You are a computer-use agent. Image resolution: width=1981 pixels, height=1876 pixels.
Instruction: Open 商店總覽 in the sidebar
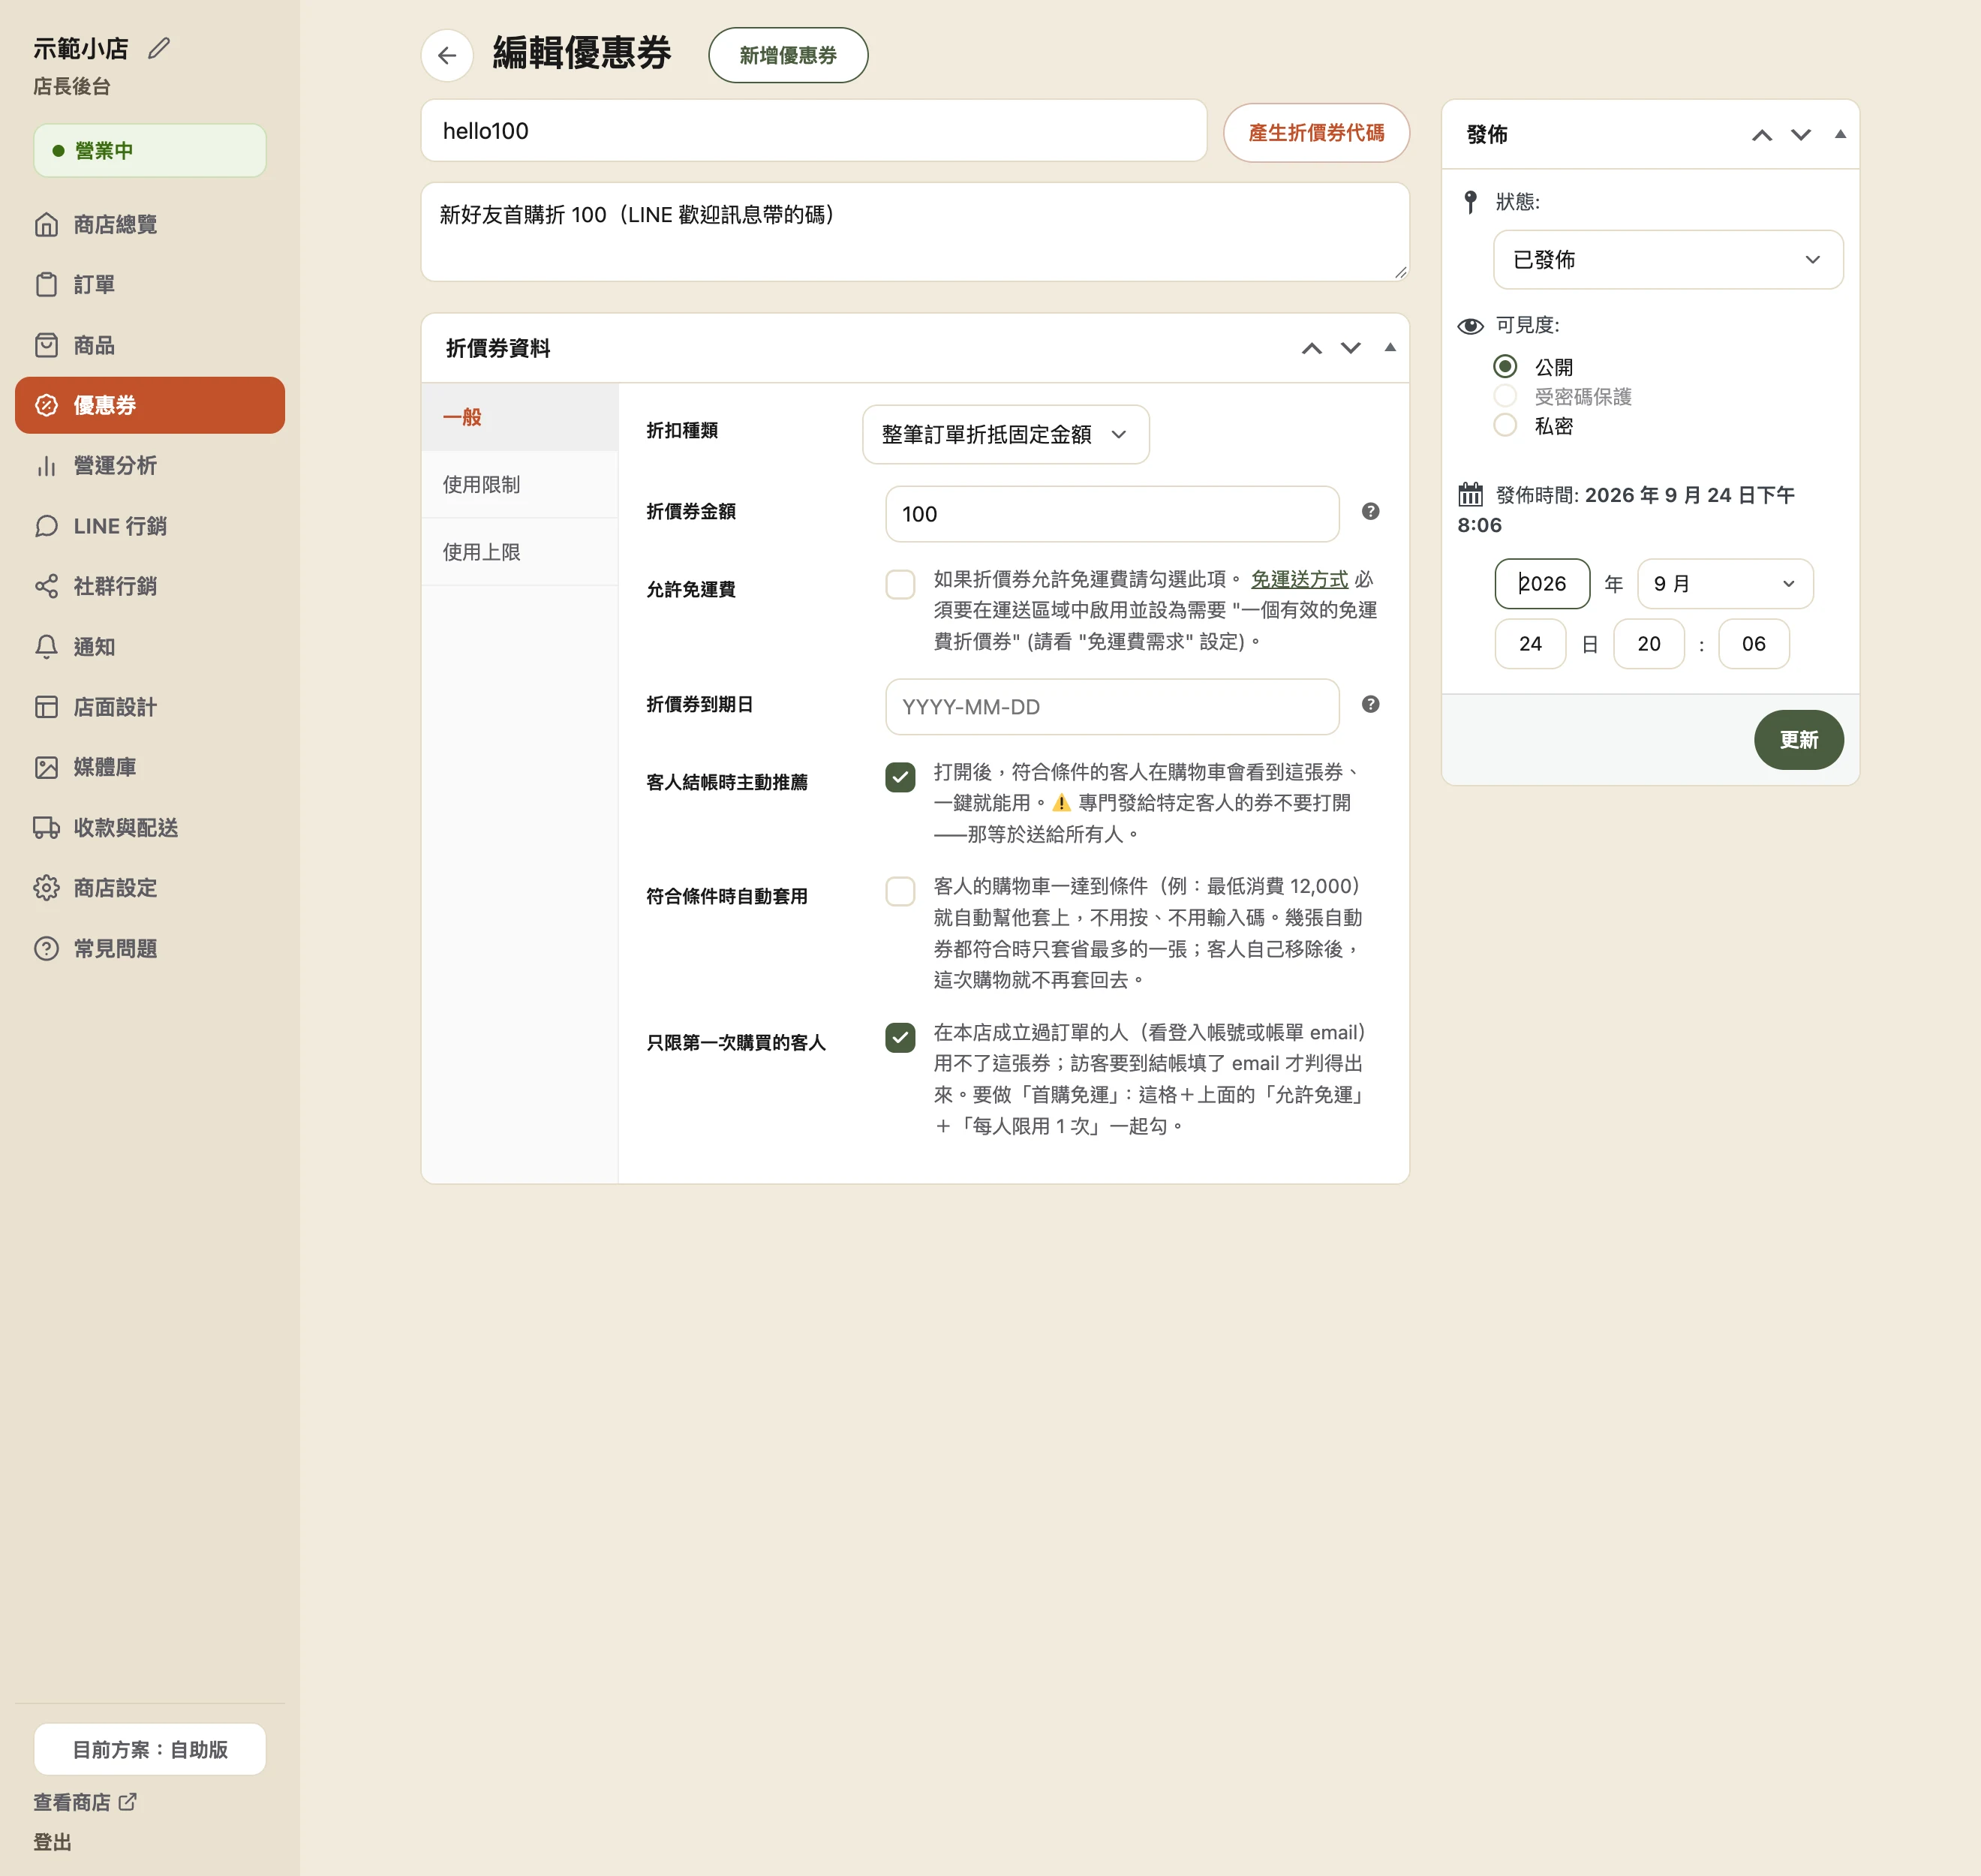pos(150,224)
